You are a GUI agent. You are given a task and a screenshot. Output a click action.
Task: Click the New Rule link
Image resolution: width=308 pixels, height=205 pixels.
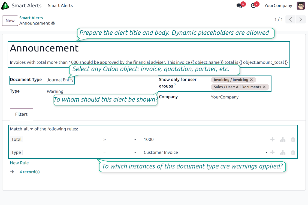coord(19,163)
